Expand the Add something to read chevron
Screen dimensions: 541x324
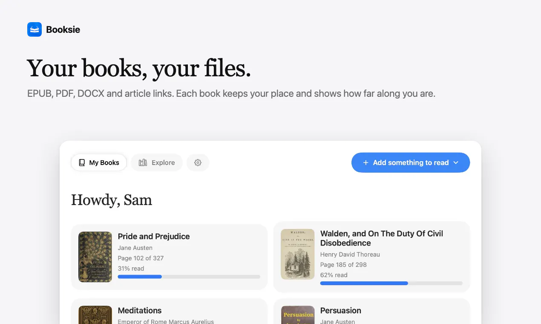tap(456, 162)
